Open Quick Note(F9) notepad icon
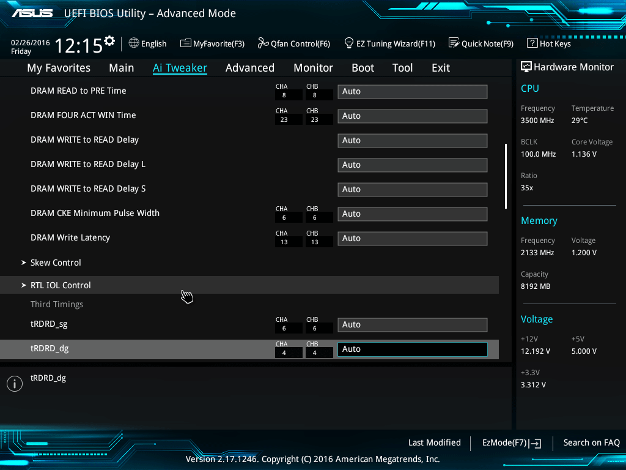 click(454, 43)
